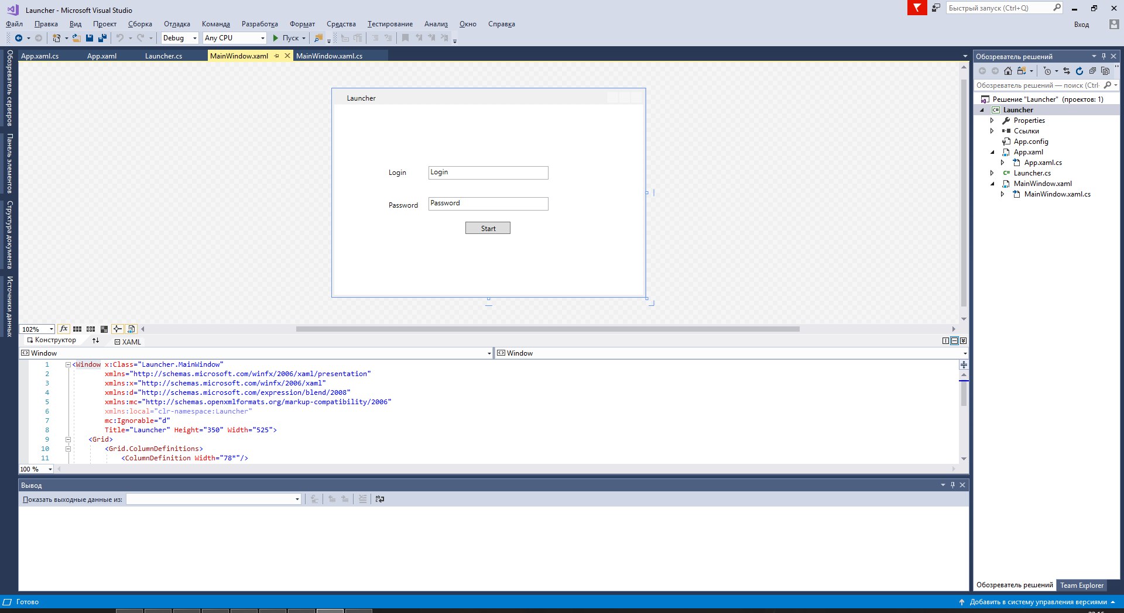Toggle snapping to gridlines in the designer
Viewport: 1124px width, 613px height.
click(x=91, y=329)
